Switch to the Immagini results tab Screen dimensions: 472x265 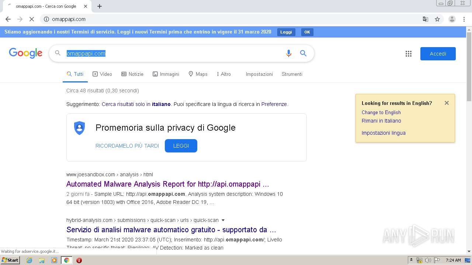coord(166,74)
